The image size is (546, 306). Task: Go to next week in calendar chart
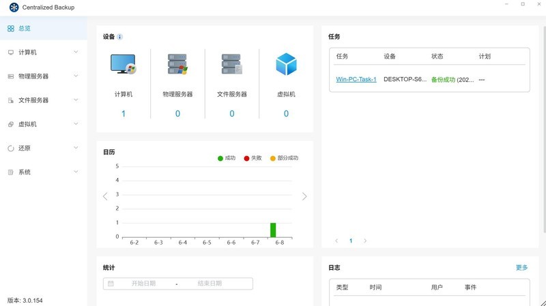pyautogui.click(x=304, y=196)
